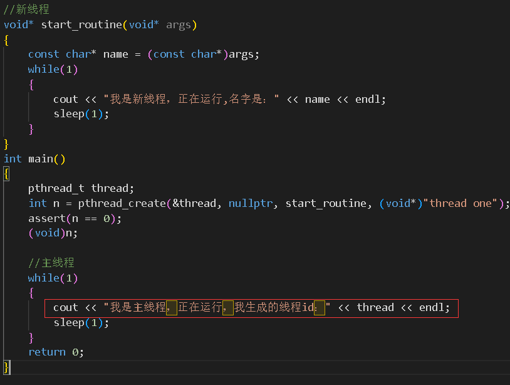Screen dimensions: 510x385
Task: Click 'start_routine' argument in pthread_create call
Action: click(x=326, y=203)
